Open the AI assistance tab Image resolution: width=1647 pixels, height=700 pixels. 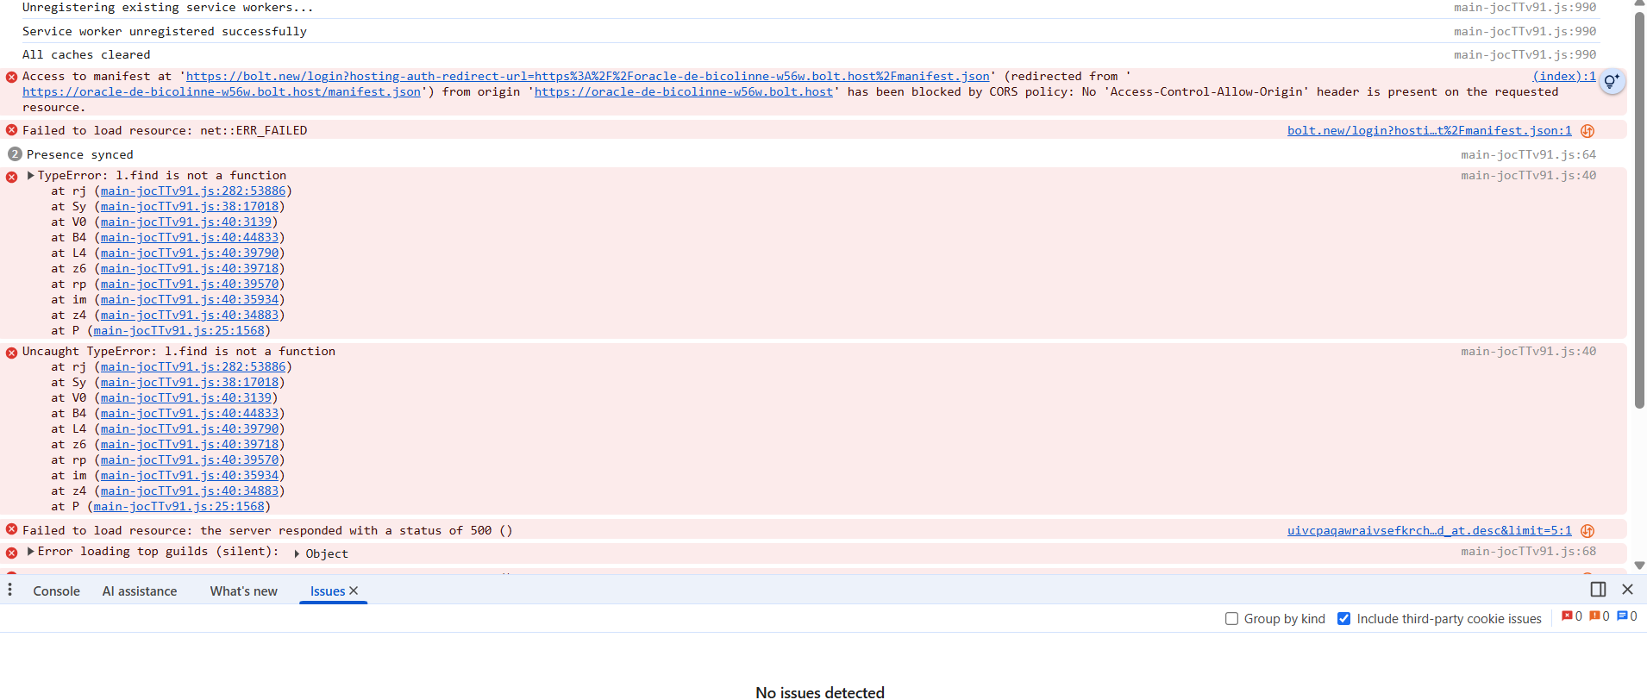[x=140, y=591]
